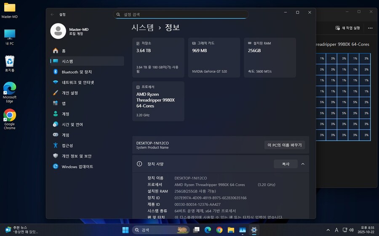Viewport: 379px width, 236px height.
Task: Click the Master-MD profile avatar
Action: (x=58, y=31)
